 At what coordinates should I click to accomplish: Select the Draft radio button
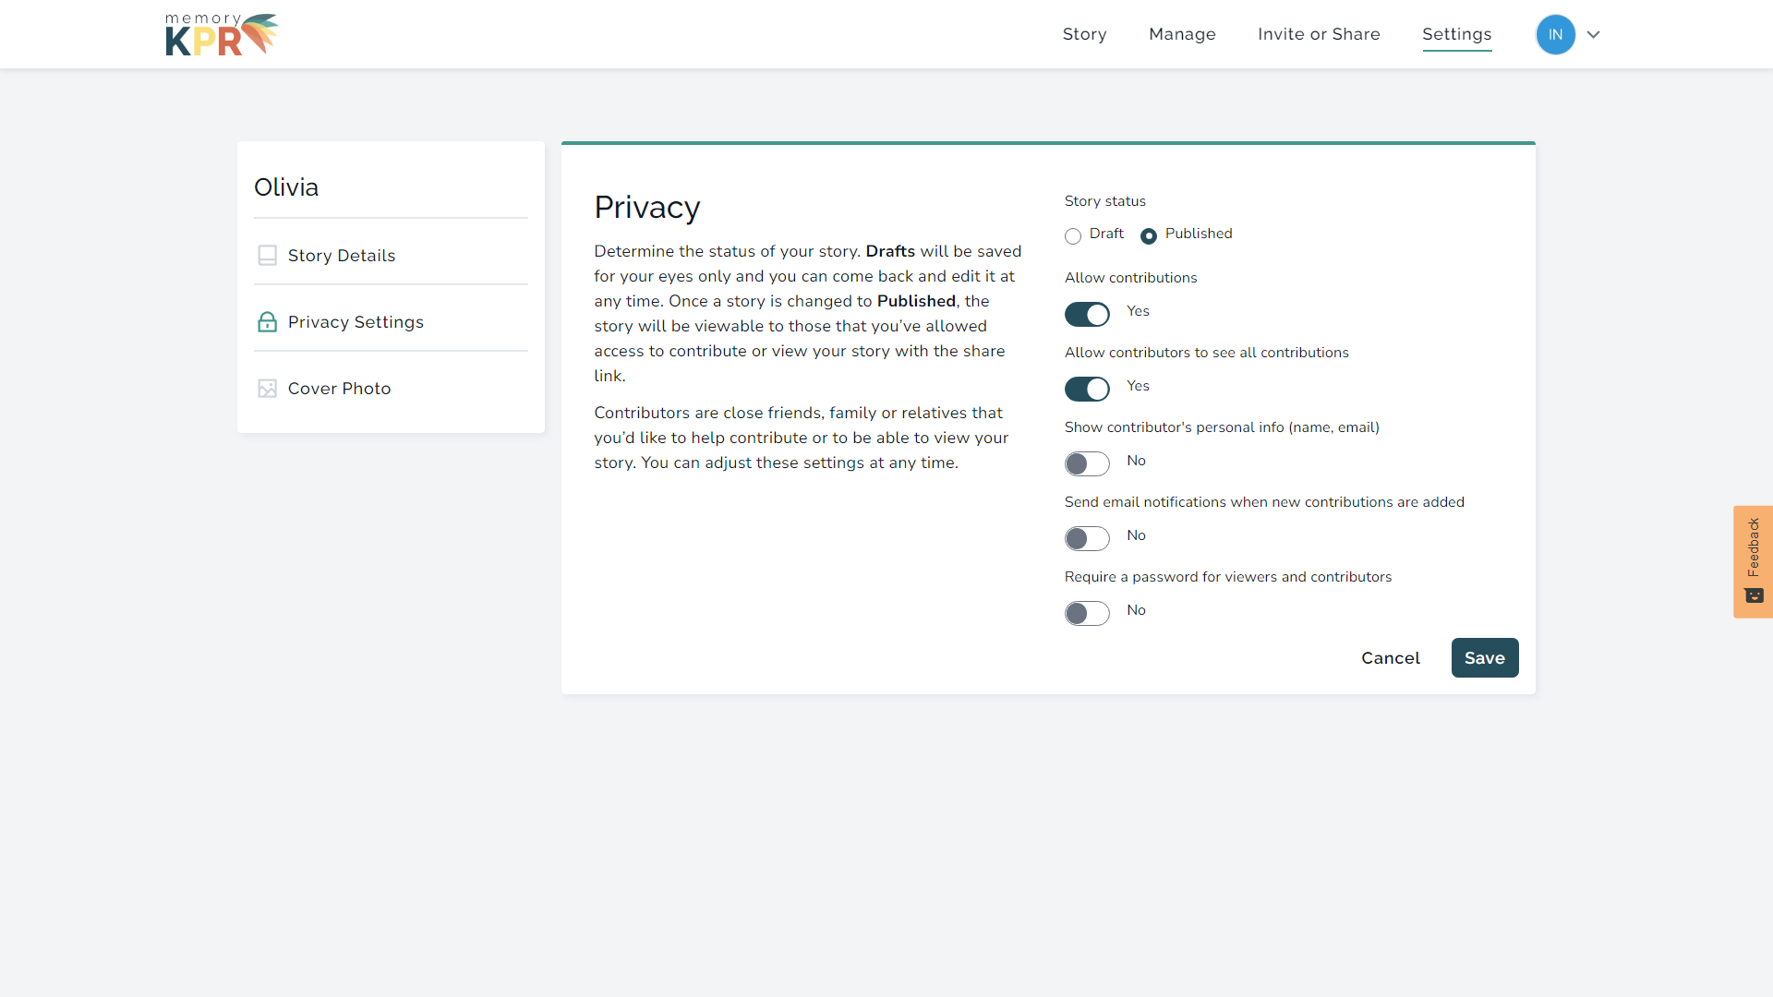point(1072,236)
